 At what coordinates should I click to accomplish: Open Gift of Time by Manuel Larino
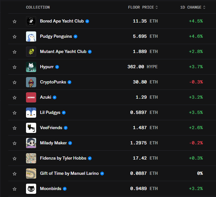click(69, 173)
